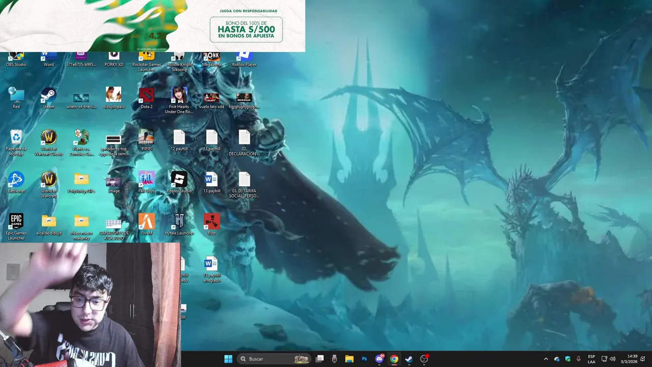This screenshot has height=367, width=652.
Task: Click the HASTA S/500 bonus banner
Action: [246, 30]
